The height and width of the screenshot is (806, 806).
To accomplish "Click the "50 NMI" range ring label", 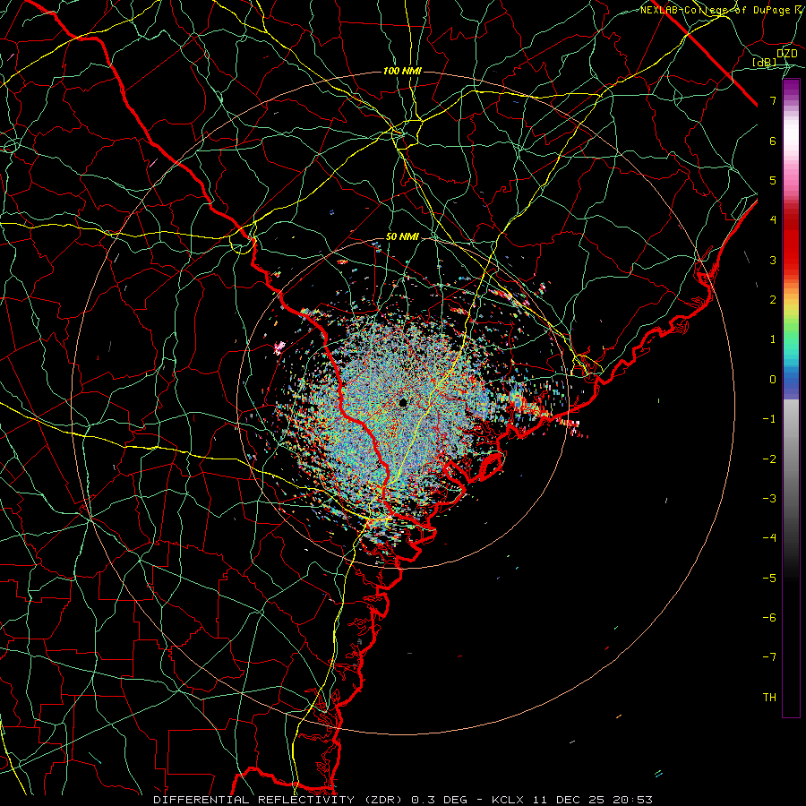I will coord(402,237).
